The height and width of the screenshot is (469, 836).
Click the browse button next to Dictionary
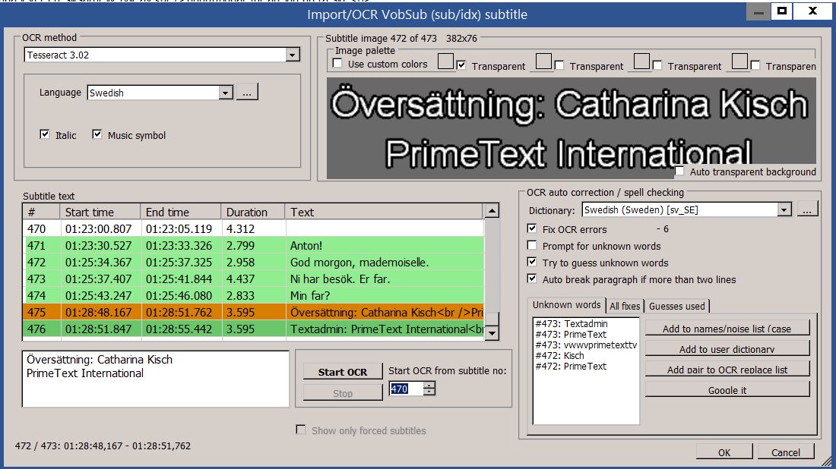click(x=807, y=209)
